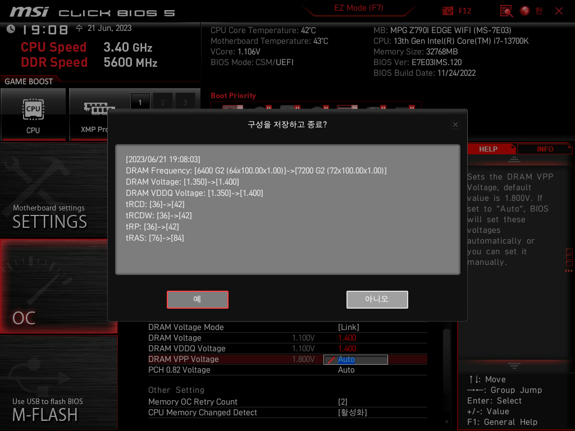Select XMP profile 2 tab

(x=162, y=102)
